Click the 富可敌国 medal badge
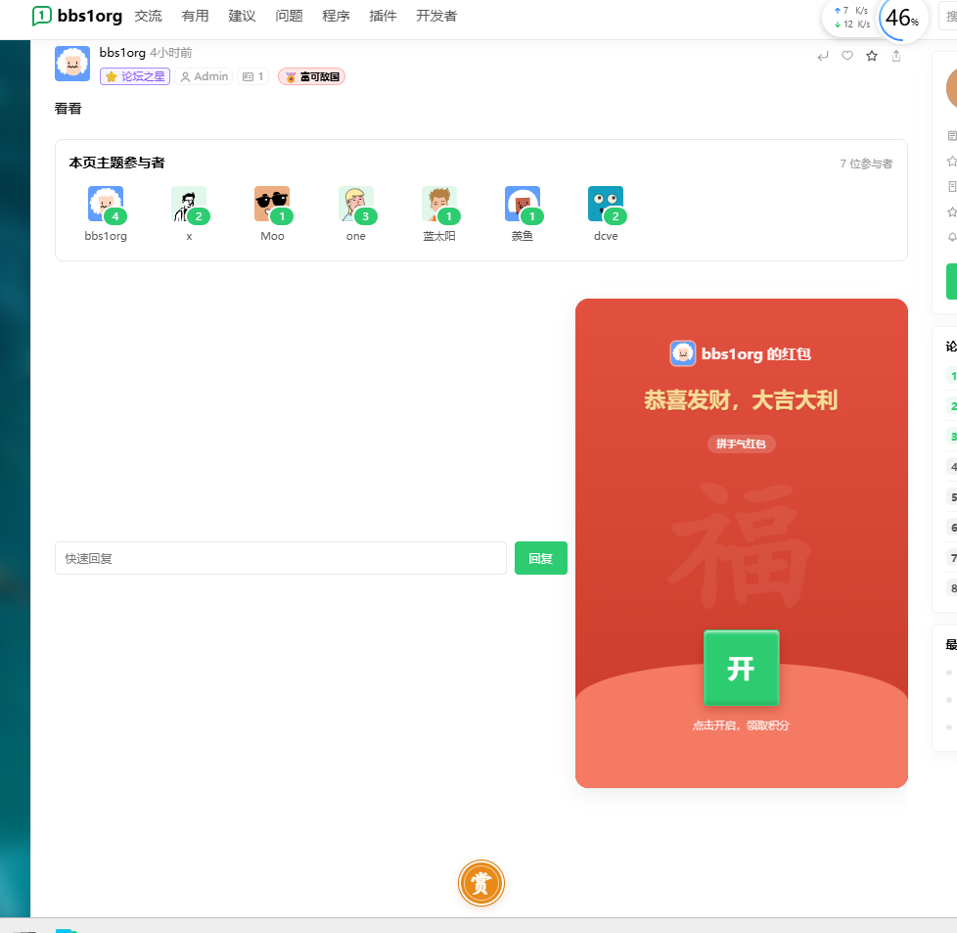This screenshot has width=957, height=933. pos(312,76)
